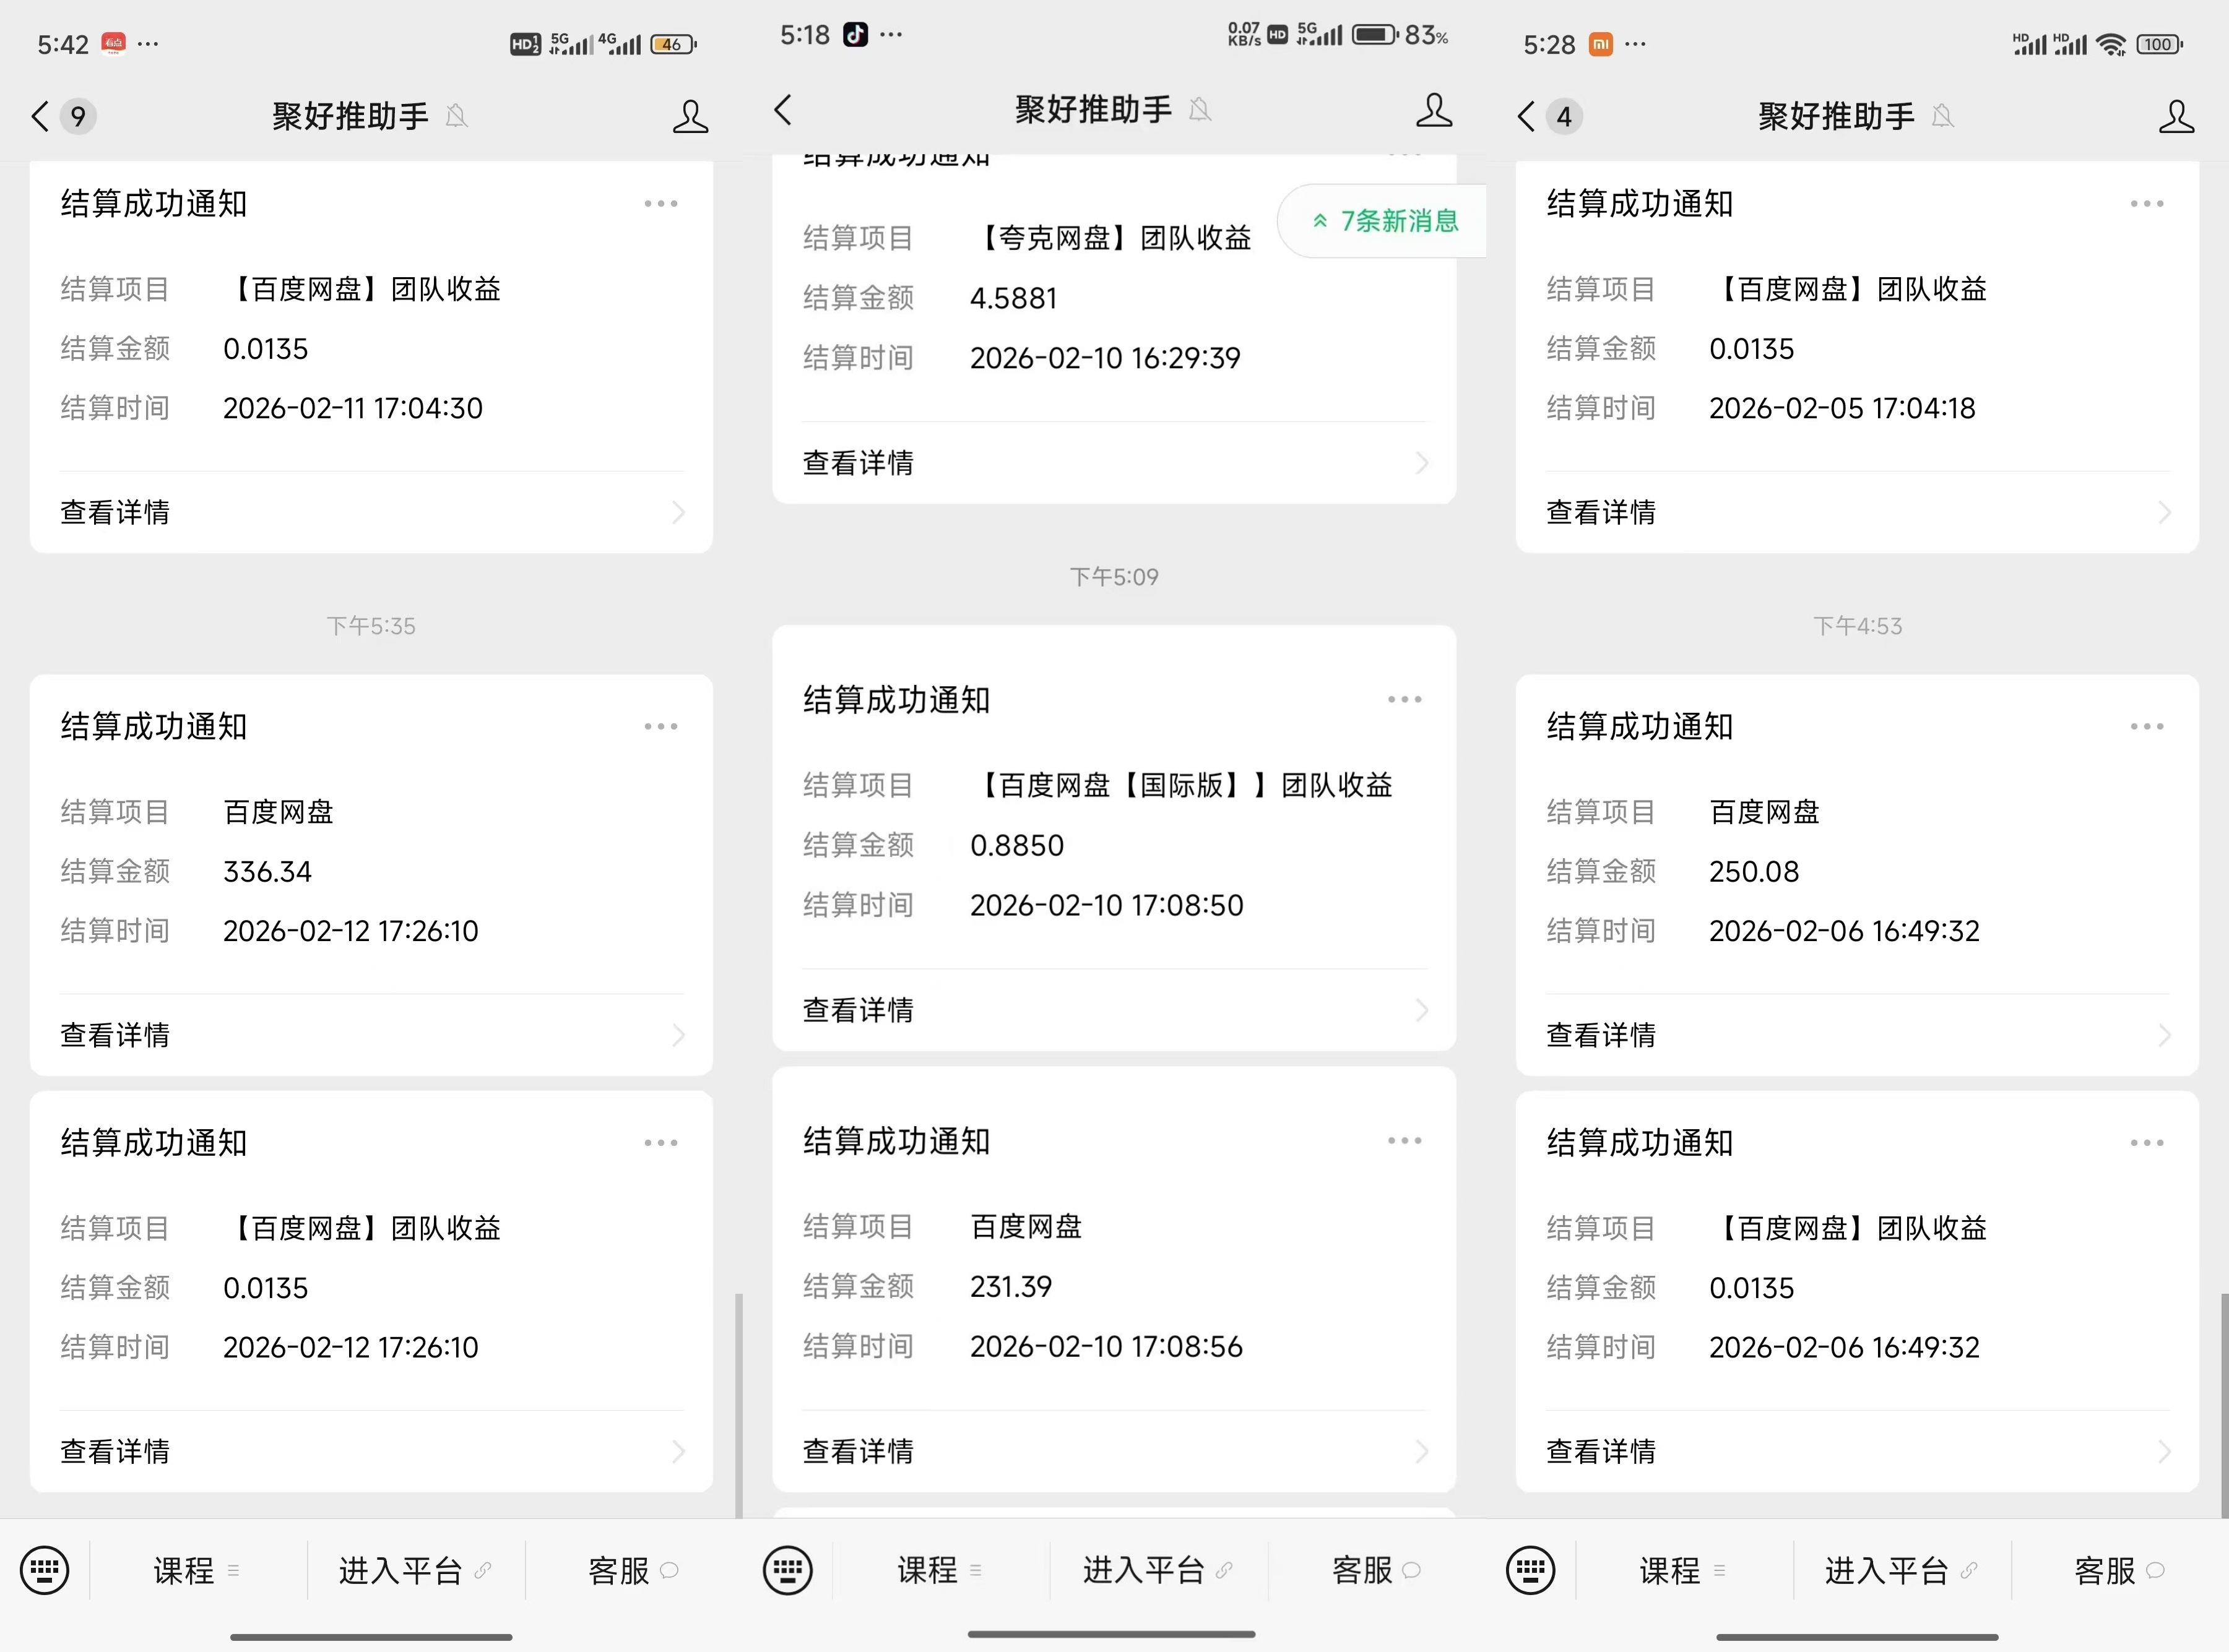Viewport: 2229px width, 1652px height.
Task: Expand the chevron on the 250.08 card
Action: pos(2164,1035)
